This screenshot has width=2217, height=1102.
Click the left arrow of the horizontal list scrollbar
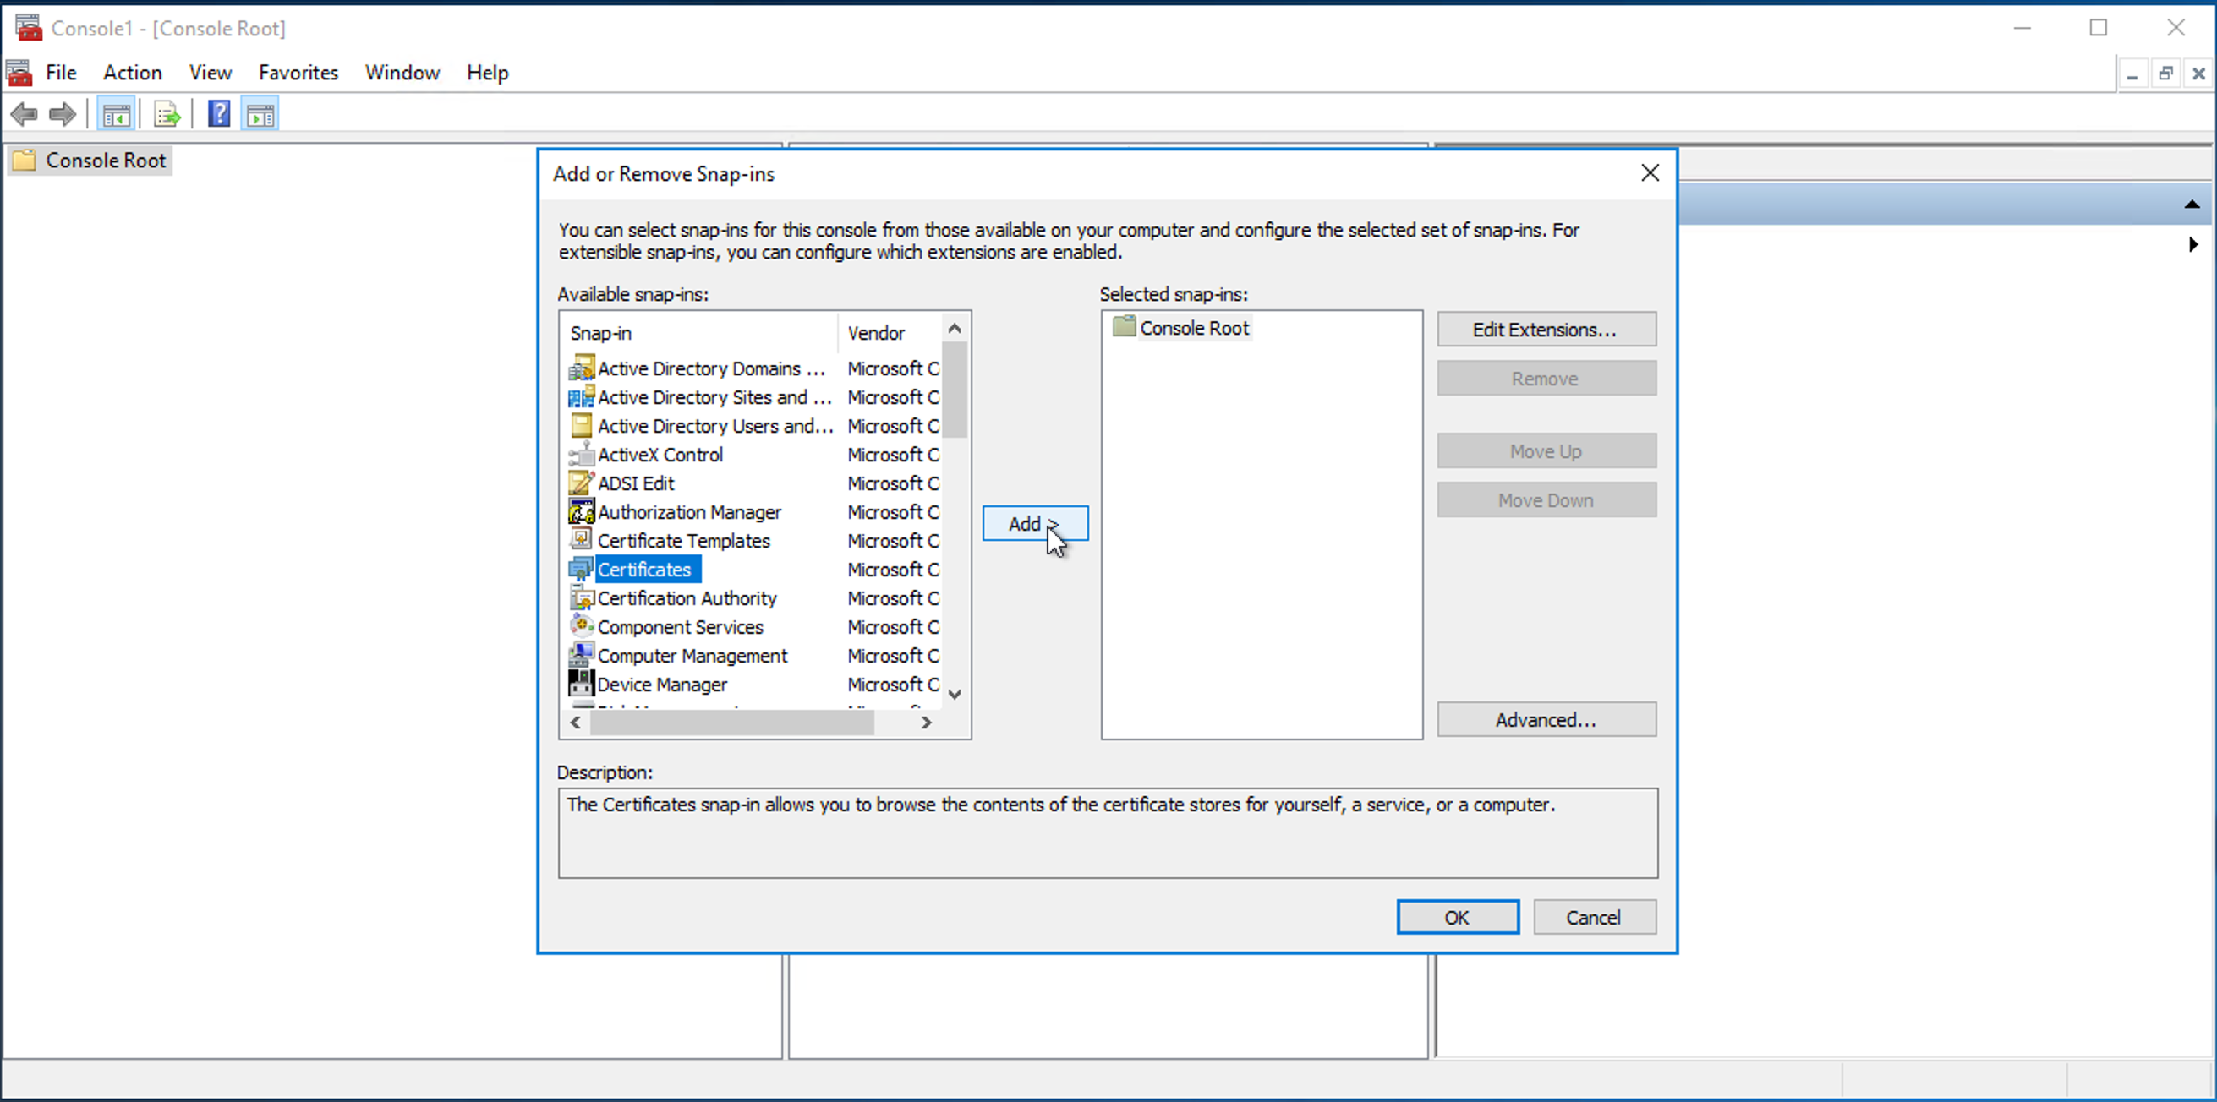tap(576, 723)
